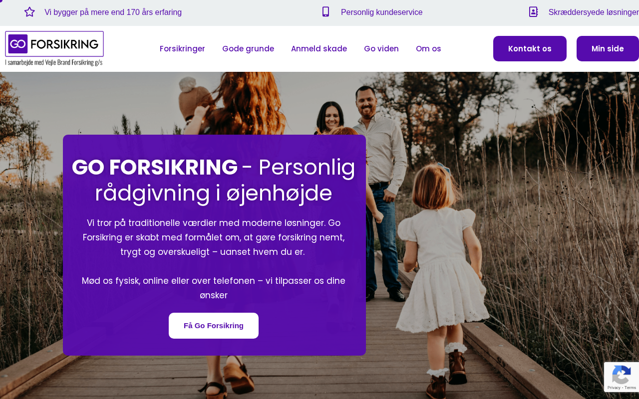Click Personlig kundeservice text
The height and width of the screenshot is (399, 639).
(x=382, y=12)
